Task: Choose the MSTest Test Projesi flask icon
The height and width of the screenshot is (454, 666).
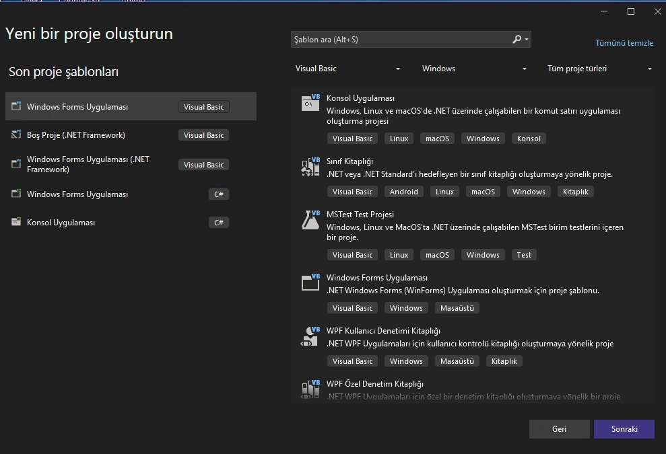Action: coord(310,219)
